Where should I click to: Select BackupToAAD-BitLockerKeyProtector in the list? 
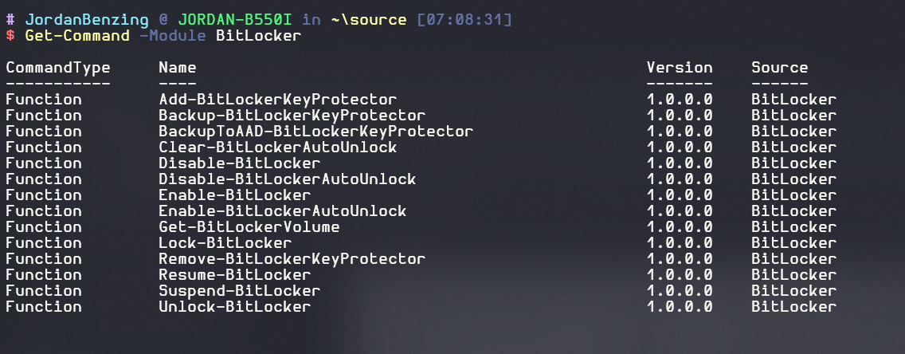pos(315,132)
